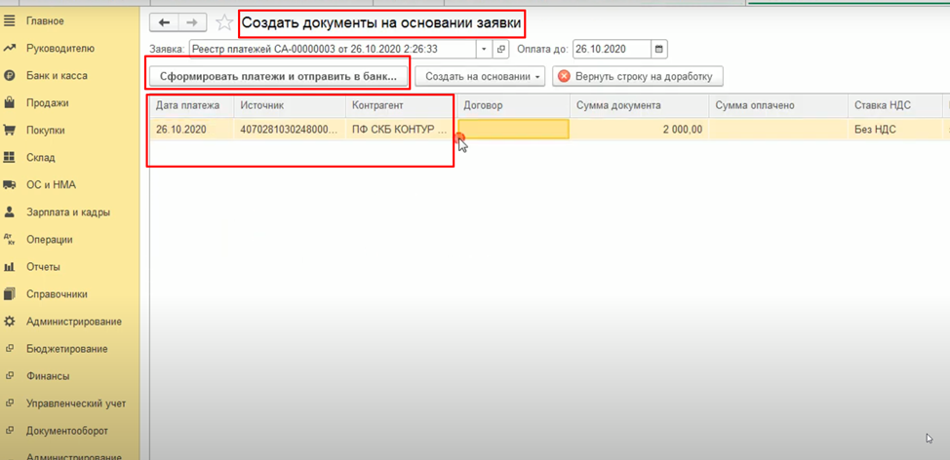Open the Главное section

45,21
